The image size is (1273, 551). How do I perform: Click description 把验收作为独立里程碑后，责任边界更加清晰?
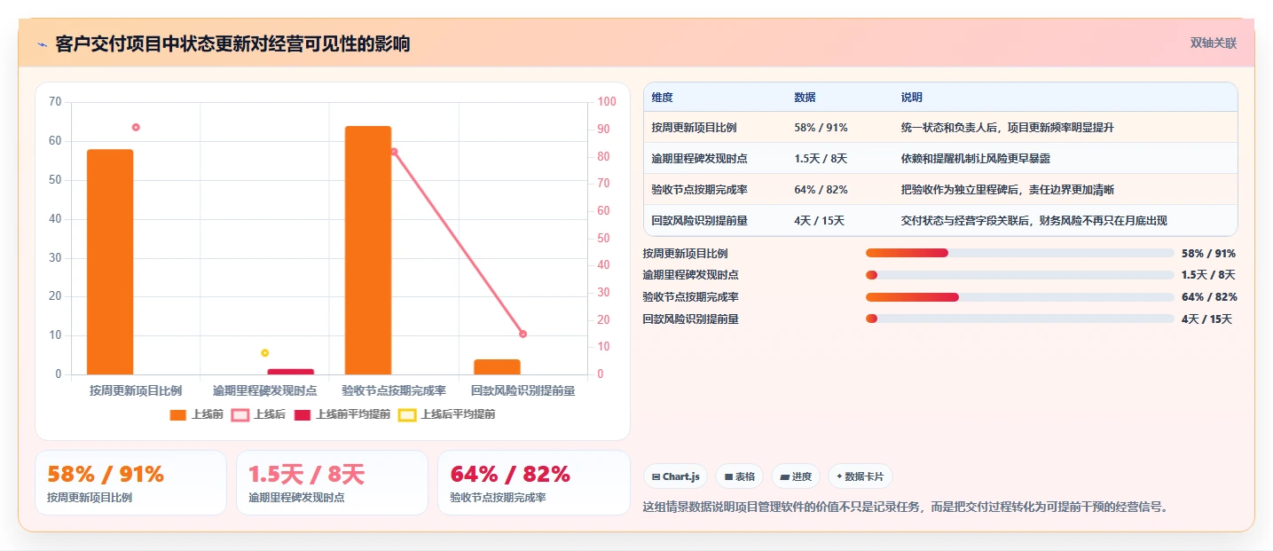[x=1007, y=190]
